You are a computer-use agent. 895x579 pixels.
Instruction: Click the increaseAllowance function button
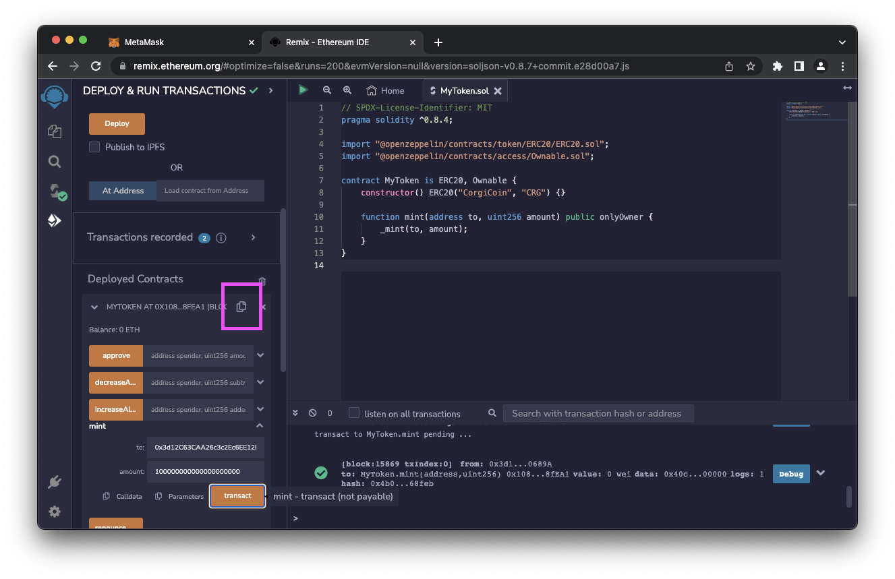click(x=116, y=410)
